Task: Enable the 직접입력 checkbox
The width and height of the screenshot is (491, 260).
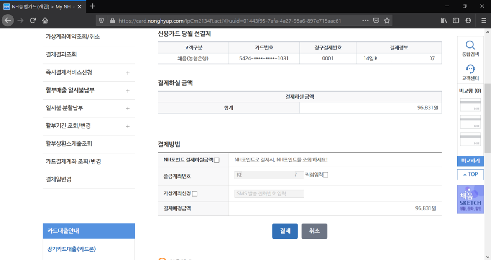Action: pyautogui.click(x=326, y=175)
